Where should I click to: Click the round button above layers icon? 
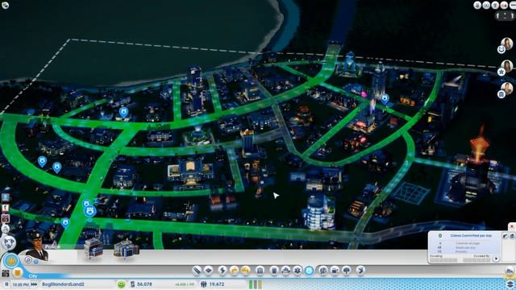pyautogui.click(x=510, y=271)
